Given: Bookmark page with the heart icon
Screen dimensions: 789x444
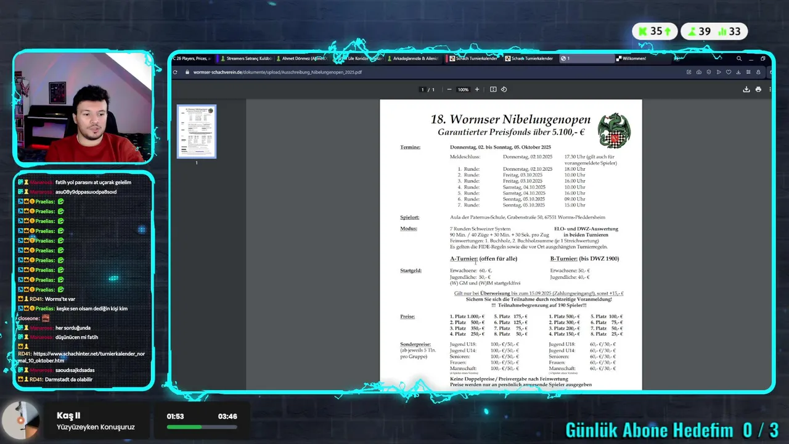Looking at the screenshot, I should click(x=728, y=72).
